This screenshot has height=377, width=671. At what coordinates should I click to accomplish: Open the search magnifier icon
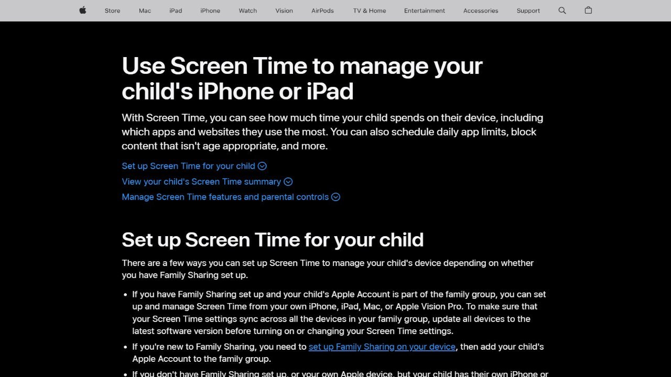pyautogui.click(x=562, y=10)
